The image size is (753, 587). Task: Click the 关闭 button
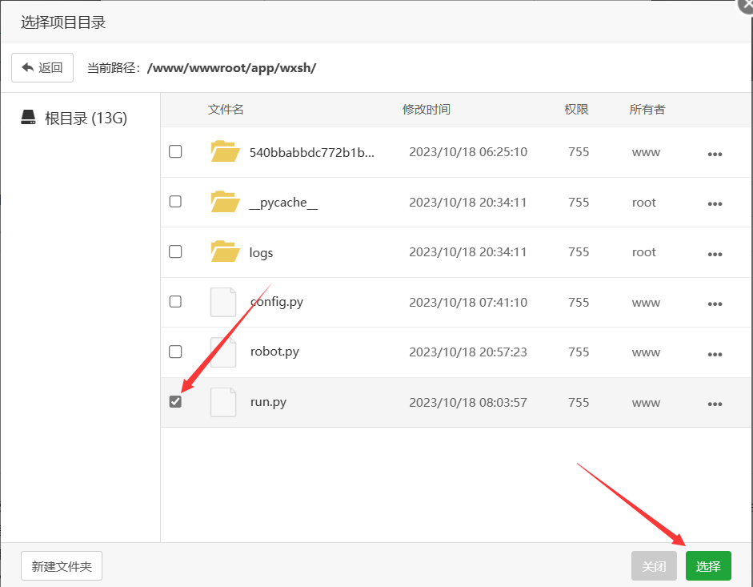point(654,566)
